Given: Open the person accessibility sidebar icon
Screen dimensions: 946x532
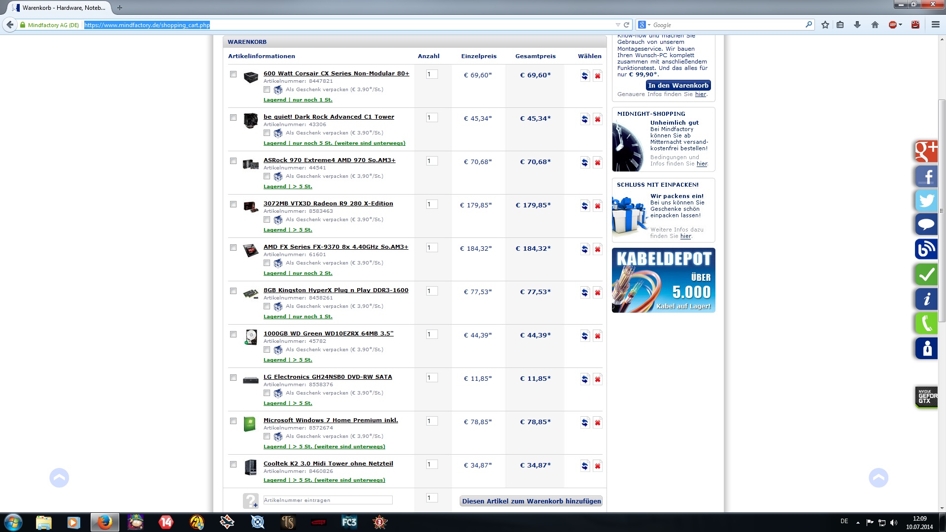Looking at the screenshot, I should coord(926,348).
